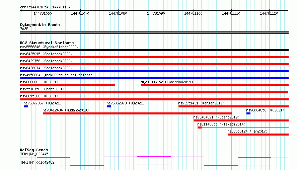The width and height of the screenshot is (298, 170).
Task: Click the 144781100 ruler position label
Action: click(193, 13)
